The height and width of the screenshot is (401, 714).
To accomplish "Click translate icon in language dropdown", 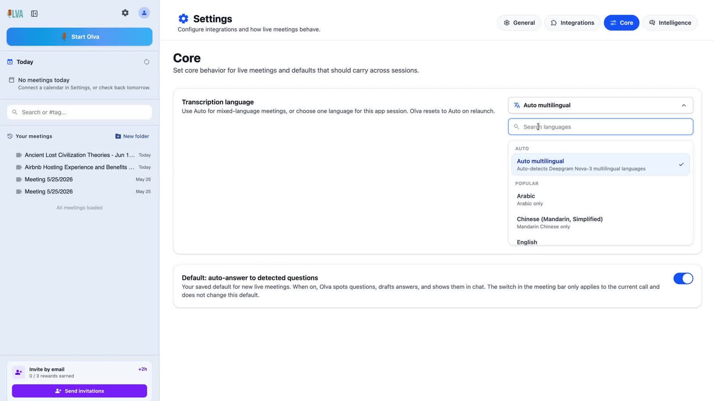I will (x=517, y=105).
